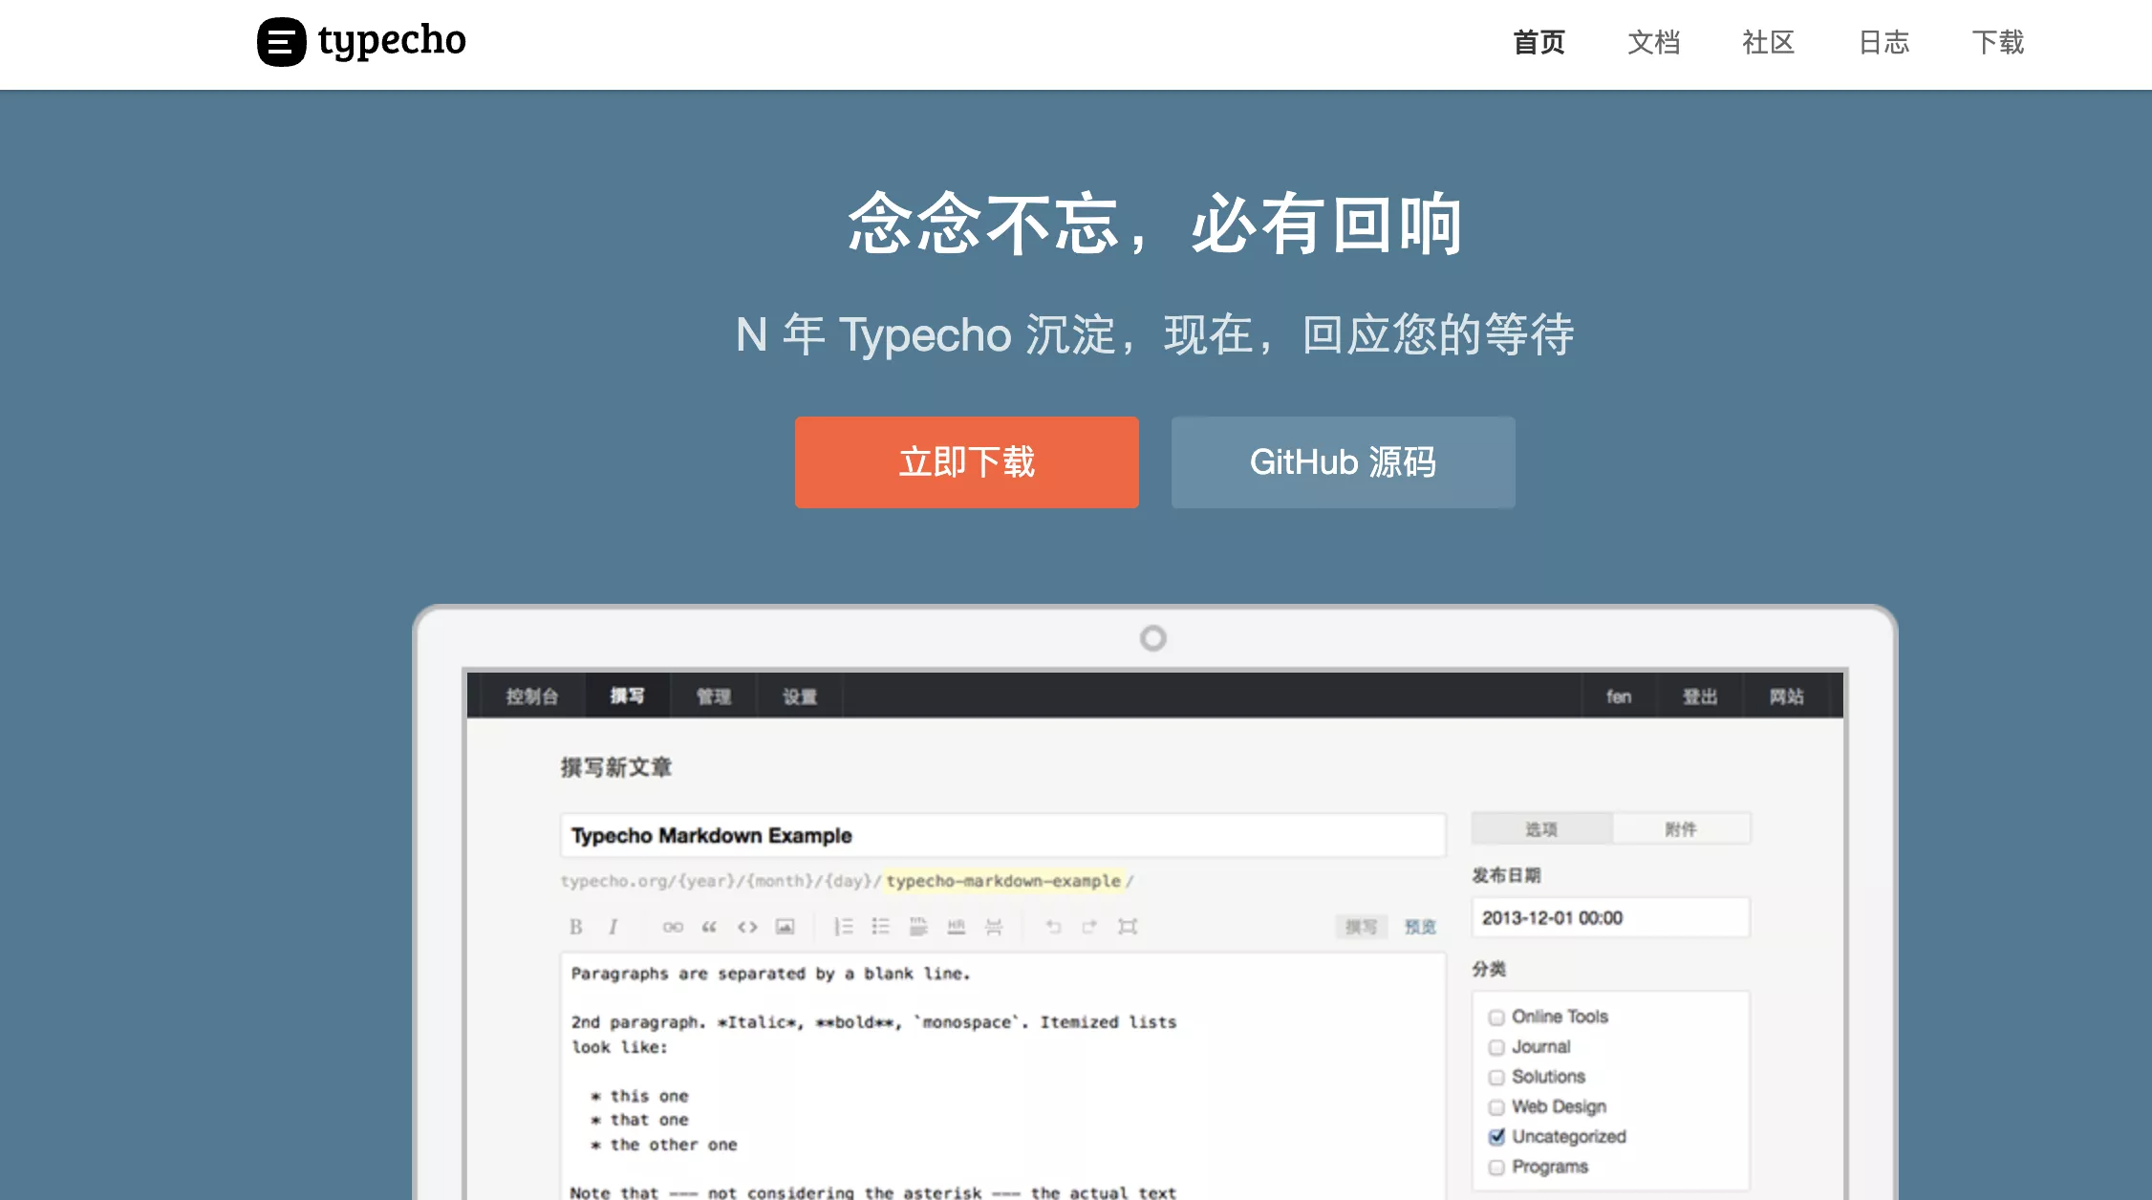Click the italic I formatting icon

[x=613, y=927]
